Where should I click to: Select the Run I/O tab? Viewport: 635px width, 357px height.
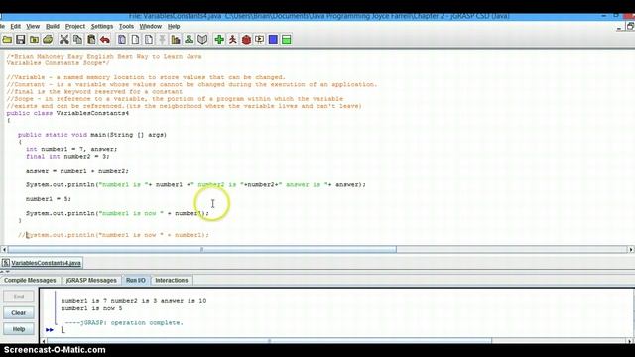[x=136, y=280]
